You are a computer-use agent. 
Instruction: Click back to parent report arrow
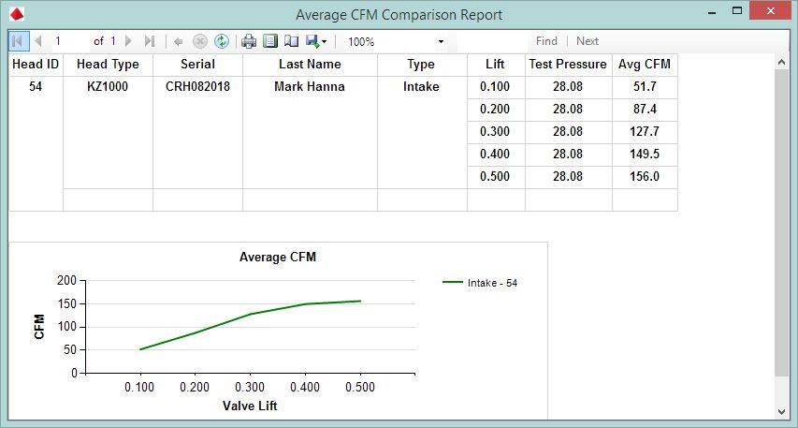[x=178, y=41]
